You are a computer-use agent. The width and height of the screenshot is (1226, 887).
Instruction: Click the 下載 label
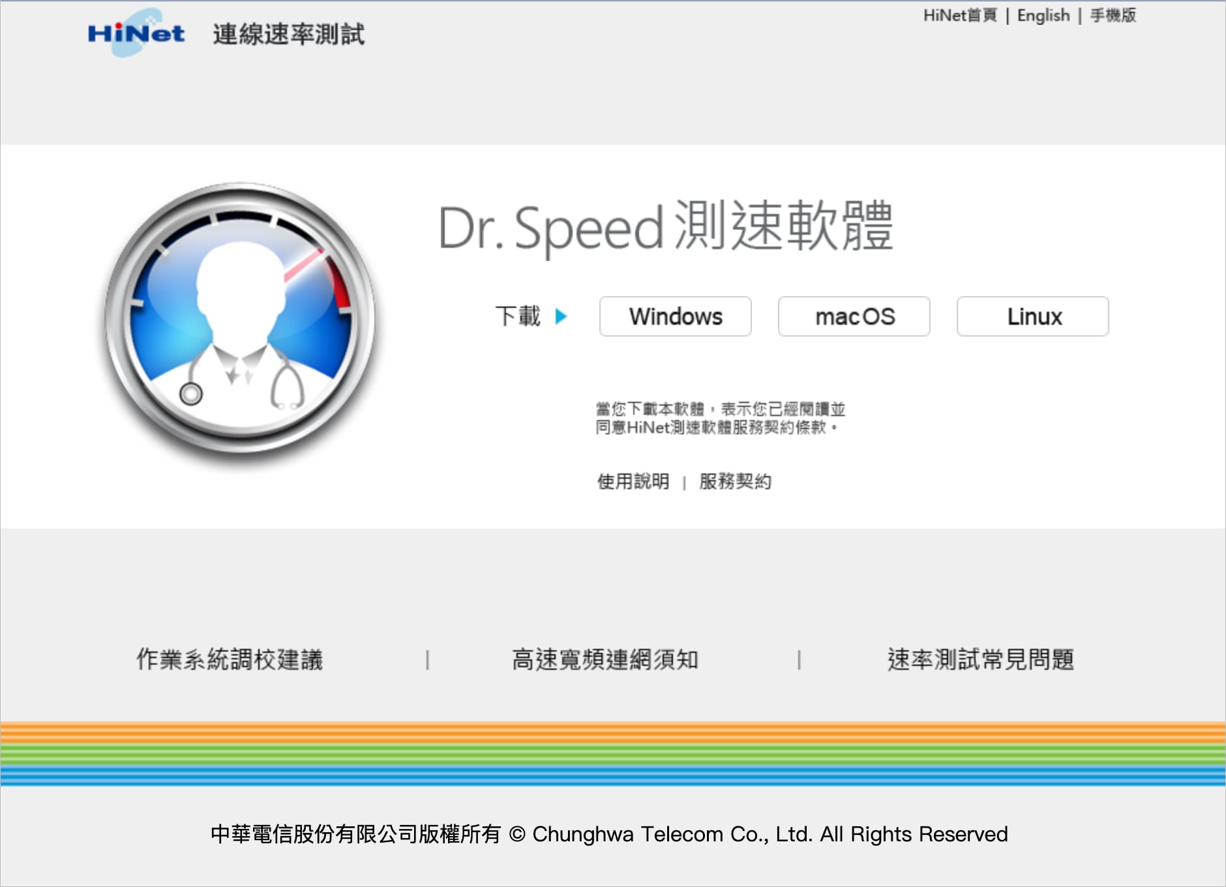pyautogui.click(x=518, y=316)
